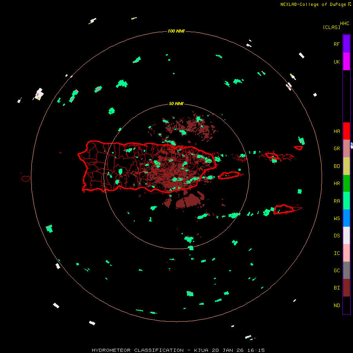Click the DS white legend swatch
The image size is (353, 353).
click(x=346, y=235)
